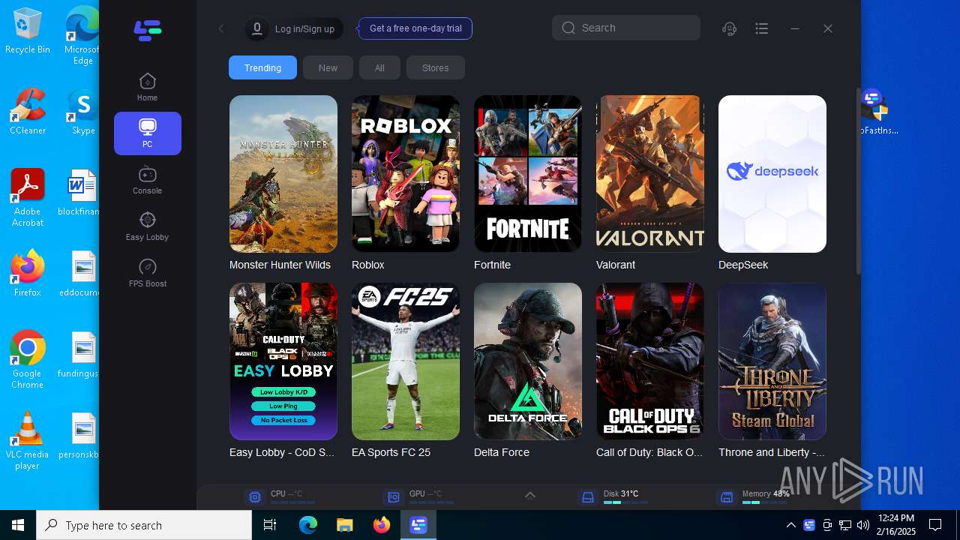Select the Easy Lobby CoD card
960x540 pixels.
pyautogui.click(x=283, y=361)
